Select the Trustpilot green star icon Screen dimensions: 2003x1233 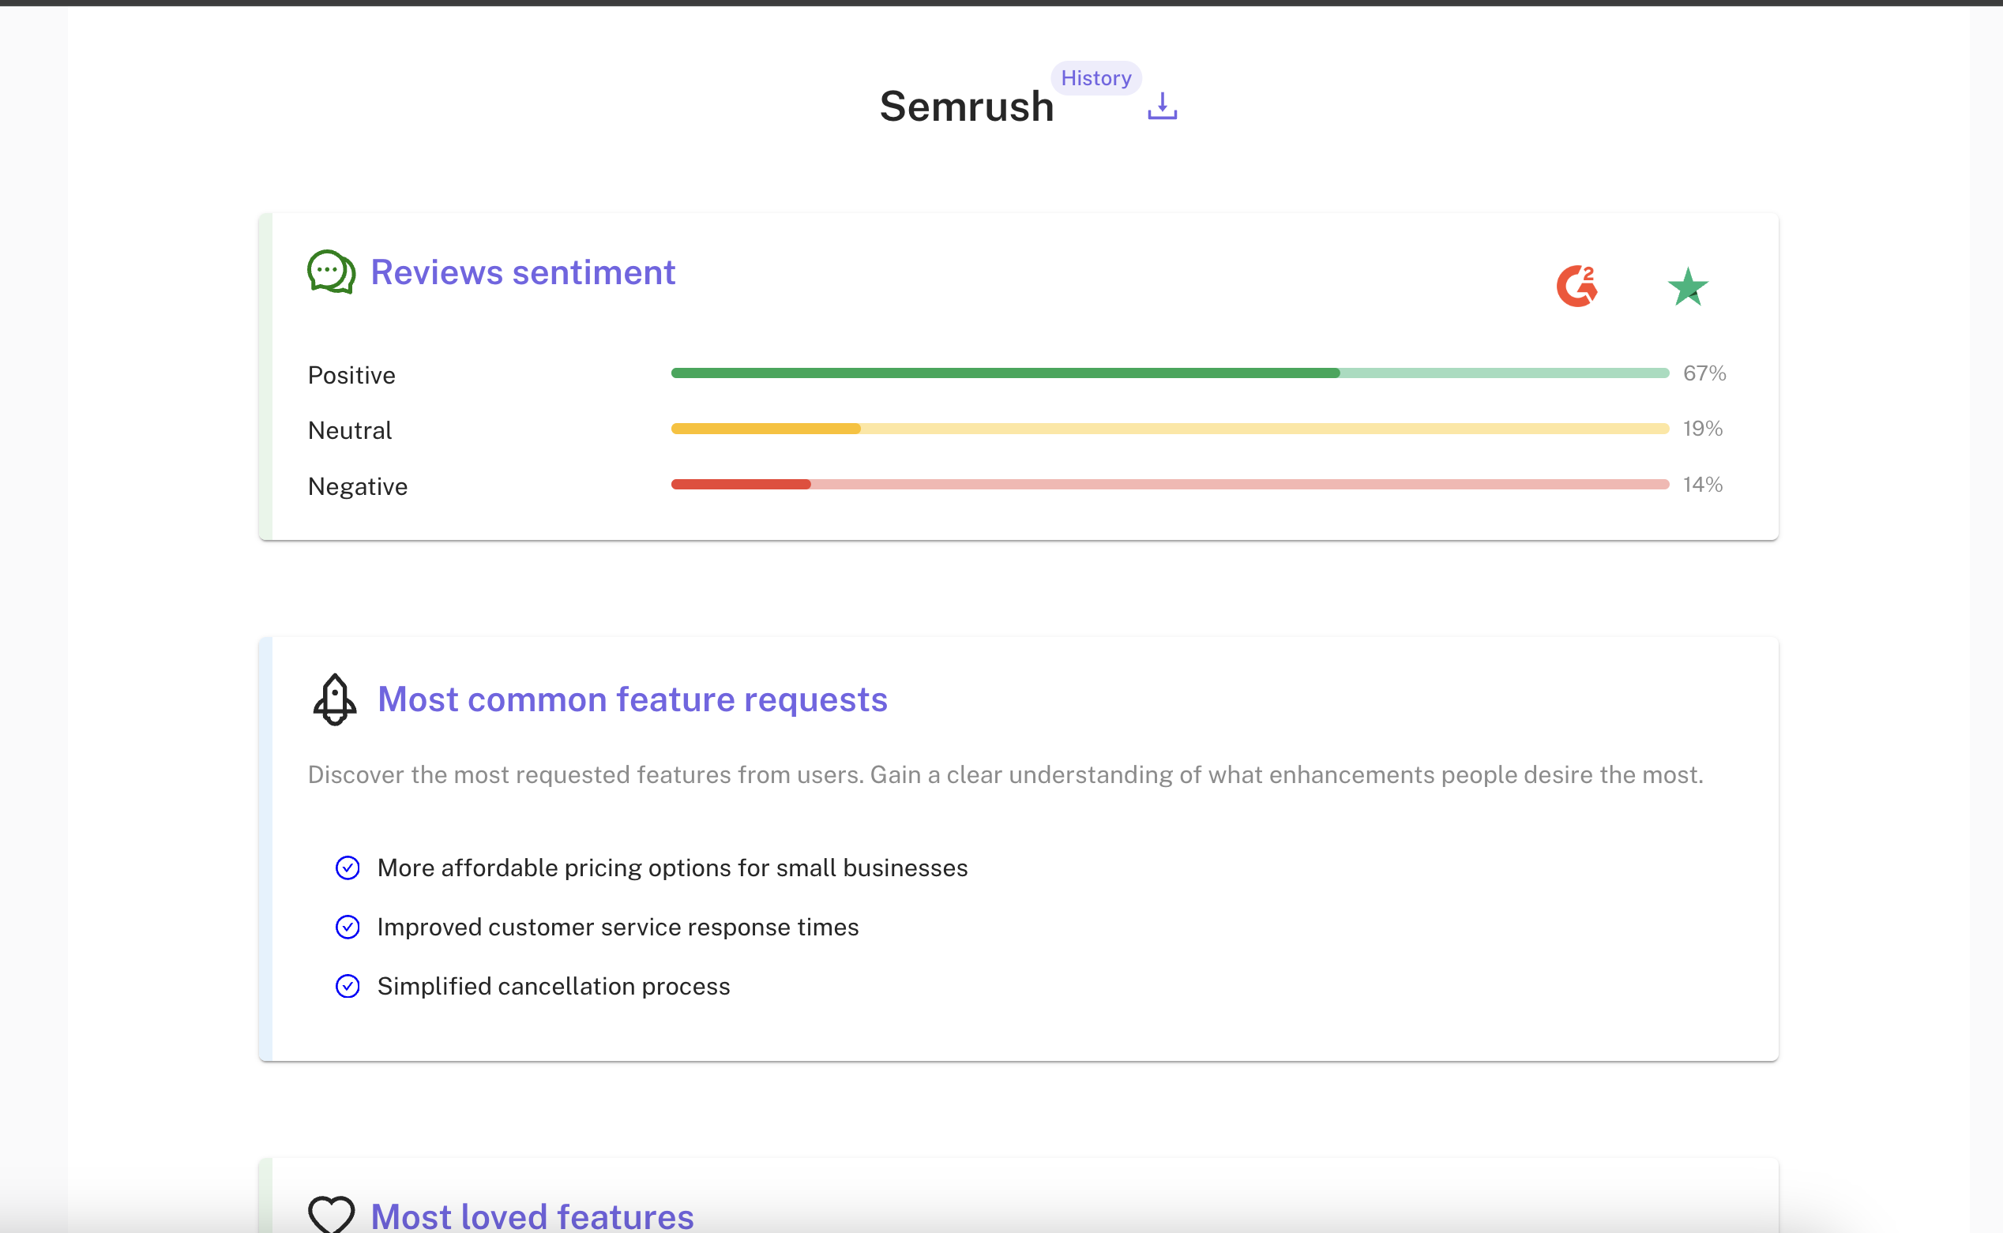tap(1686, 287)
